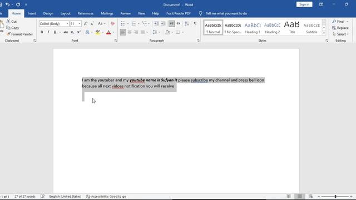Open Accessibility: Good to go checker
356x200 pixels.
tap(106, 196)
